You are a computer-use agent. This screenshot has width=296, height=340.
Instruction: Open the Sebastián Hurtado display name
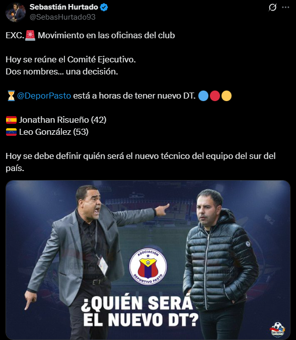click(64, 7)
